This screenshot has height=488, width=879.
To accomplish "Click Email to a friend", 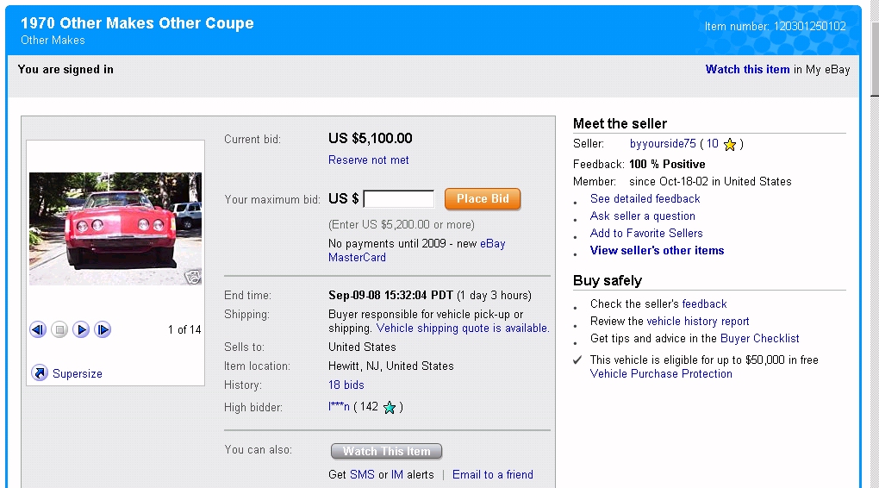I will click(x=493, y=475).
